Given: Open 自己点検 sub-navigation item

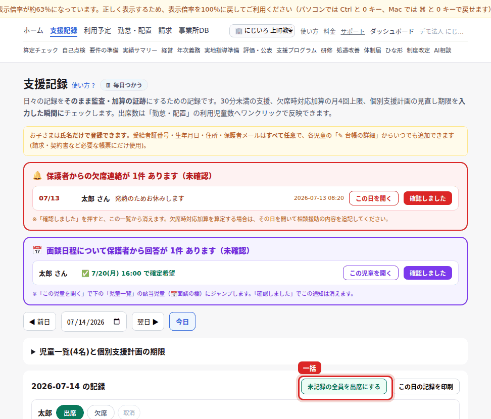Looking at the screenshot, I should [74, 50].
